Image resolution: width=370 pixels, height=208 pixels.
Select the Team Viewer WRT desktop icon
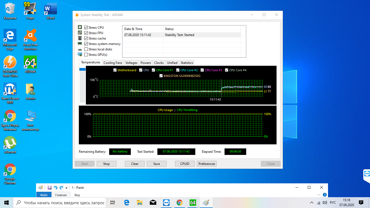coord(10,93)
